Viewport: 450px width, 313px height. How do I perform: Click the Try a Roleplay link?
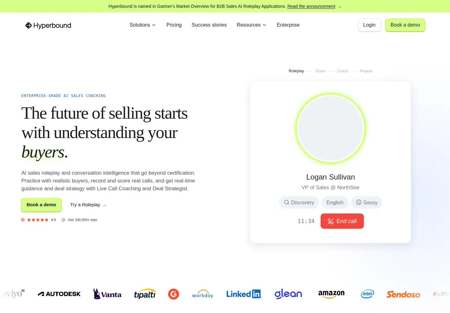[88, 205]
